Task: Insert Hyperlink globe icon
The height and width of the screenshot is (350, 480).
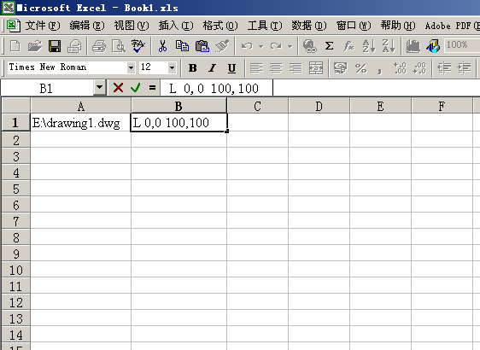Action: coord(309,46)
